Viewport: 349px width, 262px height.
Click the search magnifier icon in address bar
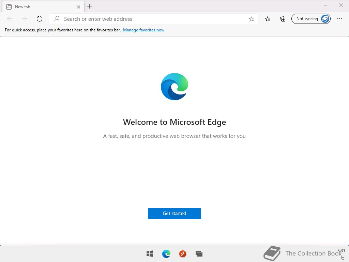57,19
